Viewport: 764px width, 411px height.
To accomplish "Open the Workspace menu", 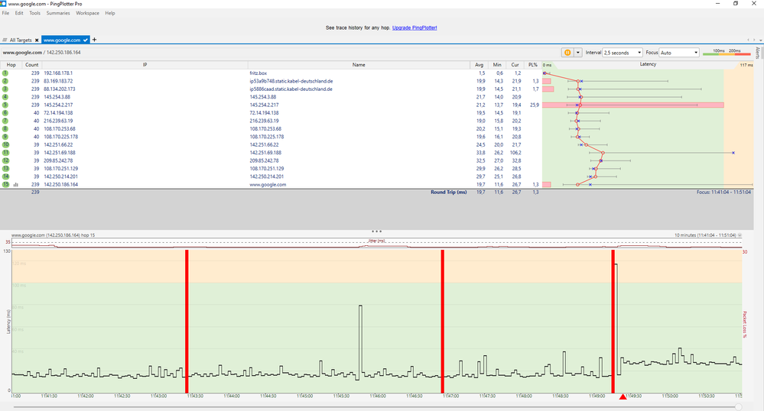I will pos(87,13).
